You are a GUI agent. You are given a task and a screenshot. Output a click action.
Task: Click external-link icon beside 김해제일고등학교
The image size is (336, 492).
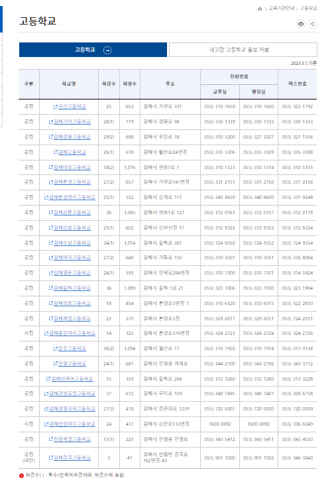point(51,318)
